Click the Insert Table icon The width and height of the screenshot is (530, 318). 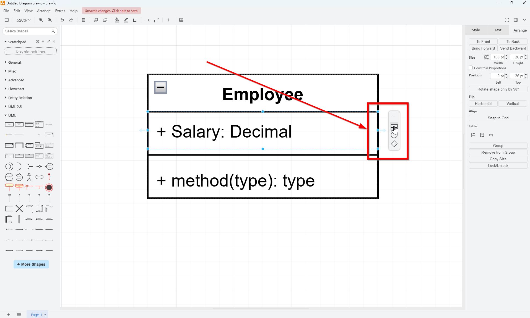181,20
